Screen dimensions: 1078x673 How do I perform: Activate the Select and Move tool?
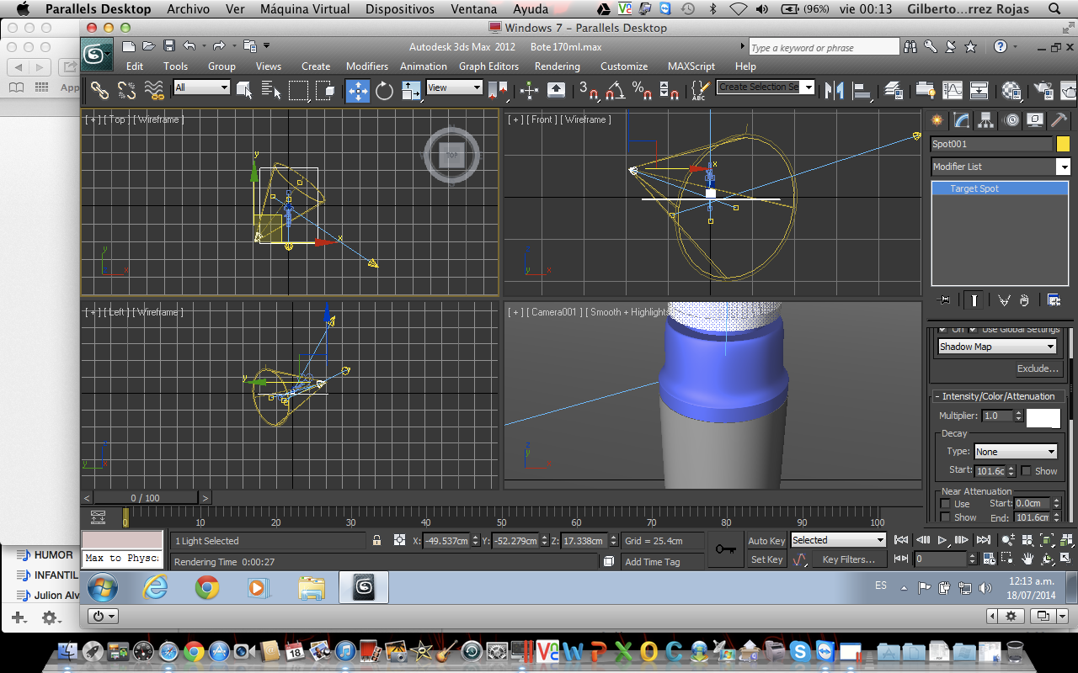357,90
